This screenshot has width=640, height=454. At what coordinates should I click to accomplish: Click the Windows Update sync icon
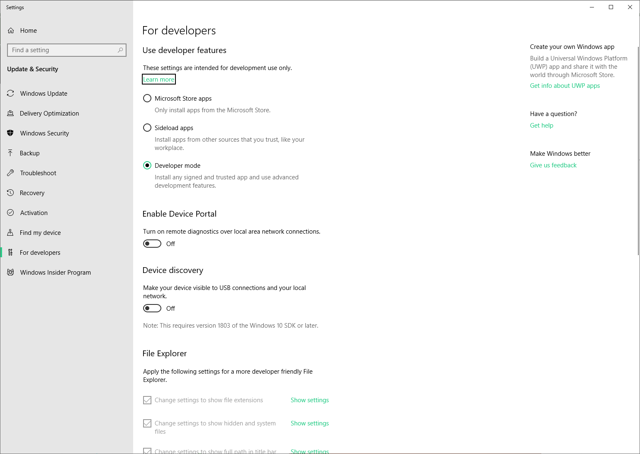coord(11,94)
